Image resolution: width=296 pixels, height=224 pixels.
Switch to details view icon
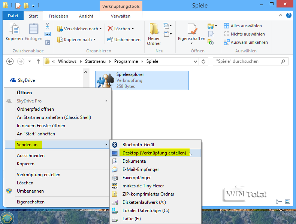279,202
